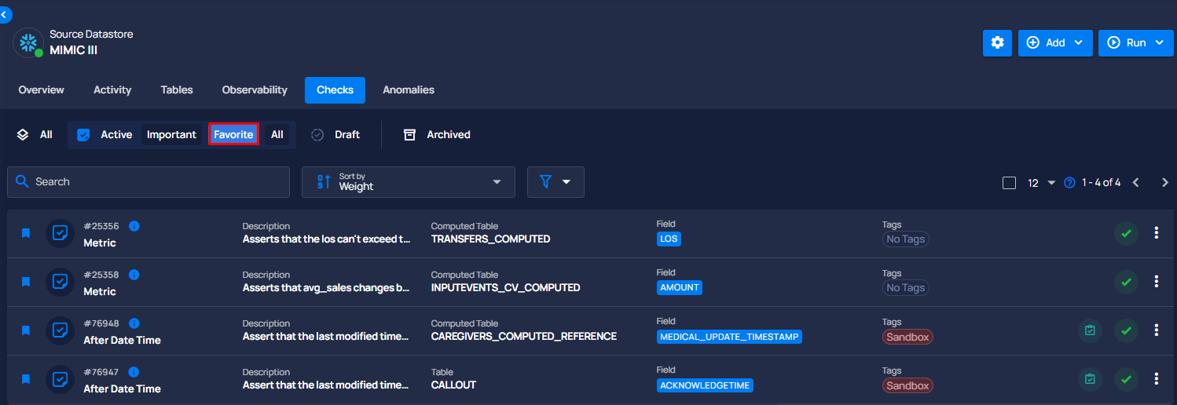Click the green status checkmark for #76947
The width and height of the screenshot is (1177, 405).
(1126, 379)
